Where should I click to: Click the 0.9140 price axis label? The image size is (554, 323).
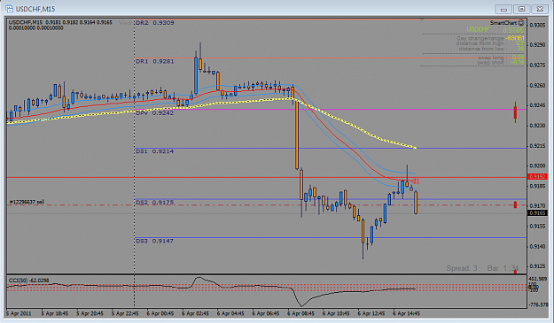(537, 247)
